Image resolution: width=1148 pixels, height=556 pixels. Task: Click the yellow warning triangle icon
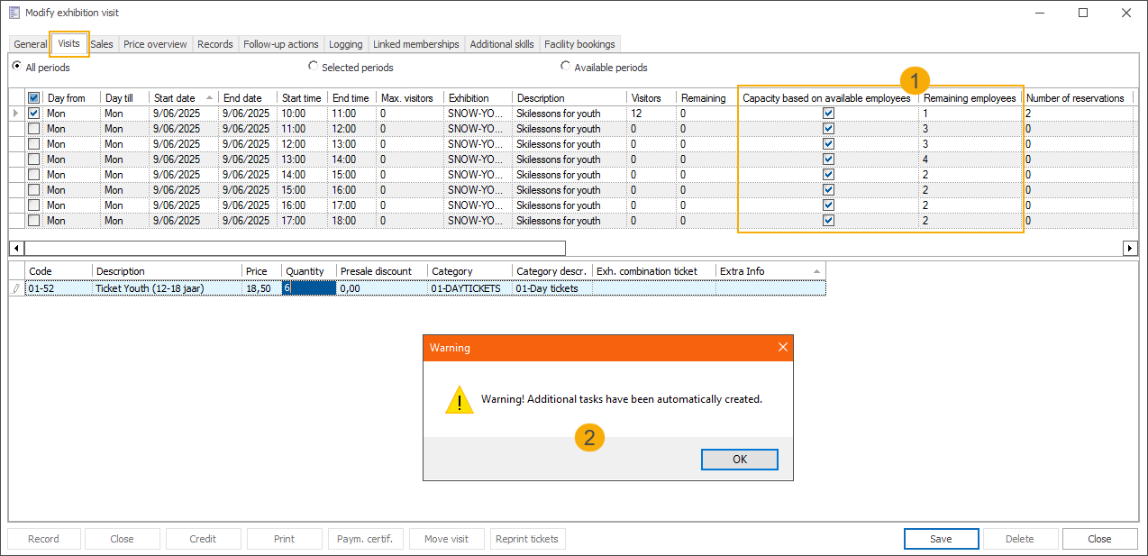click(460, 400)
